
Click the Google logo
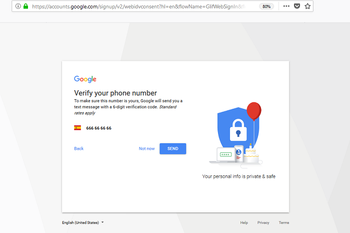pos(85,79)
